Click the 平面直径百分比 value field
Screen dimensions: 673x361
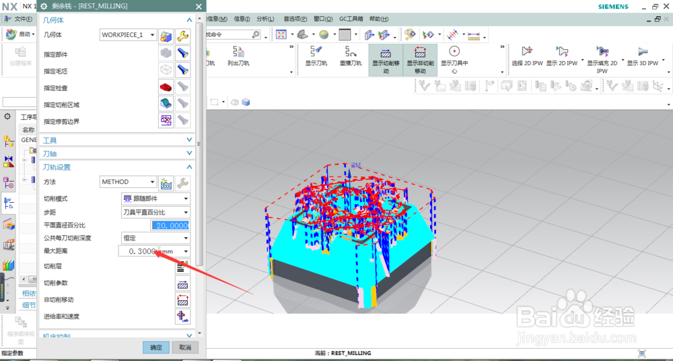point(170,225)
